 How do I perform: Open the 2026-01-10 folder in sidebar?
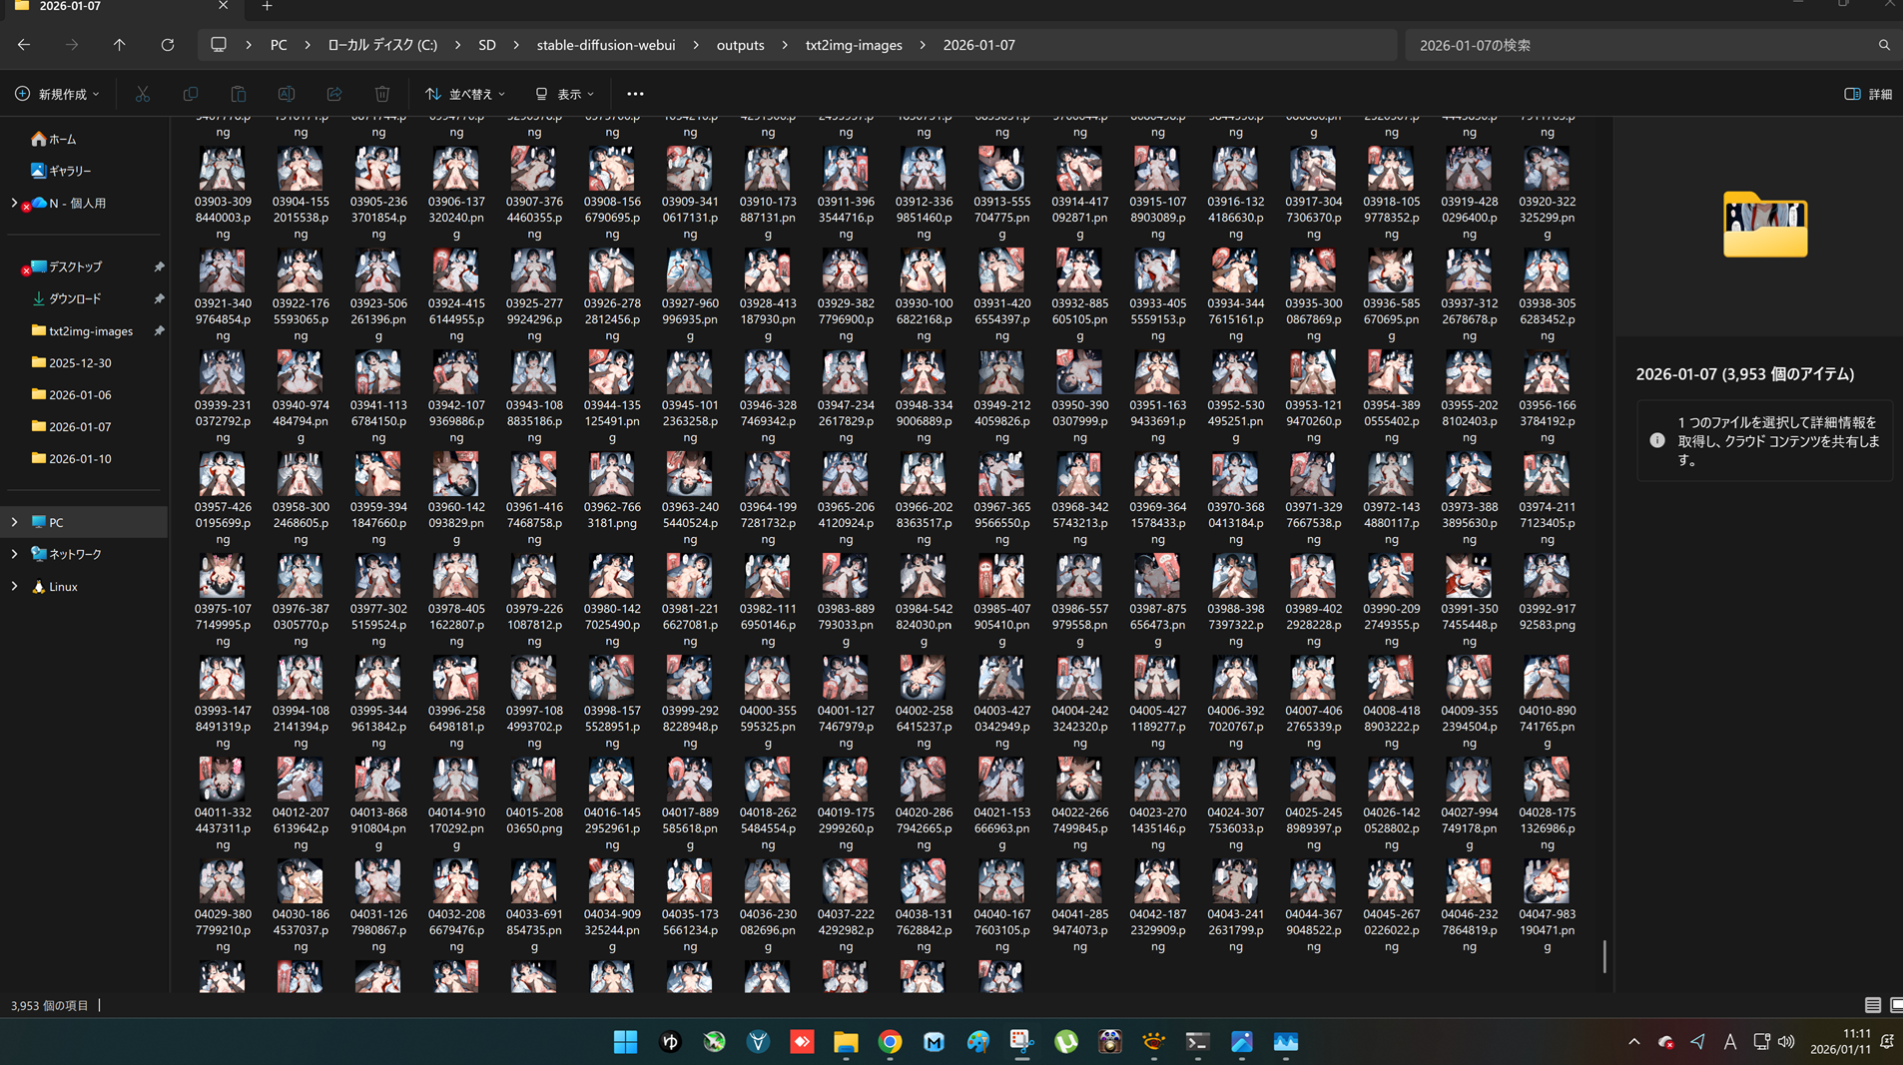tap(80, 458)
